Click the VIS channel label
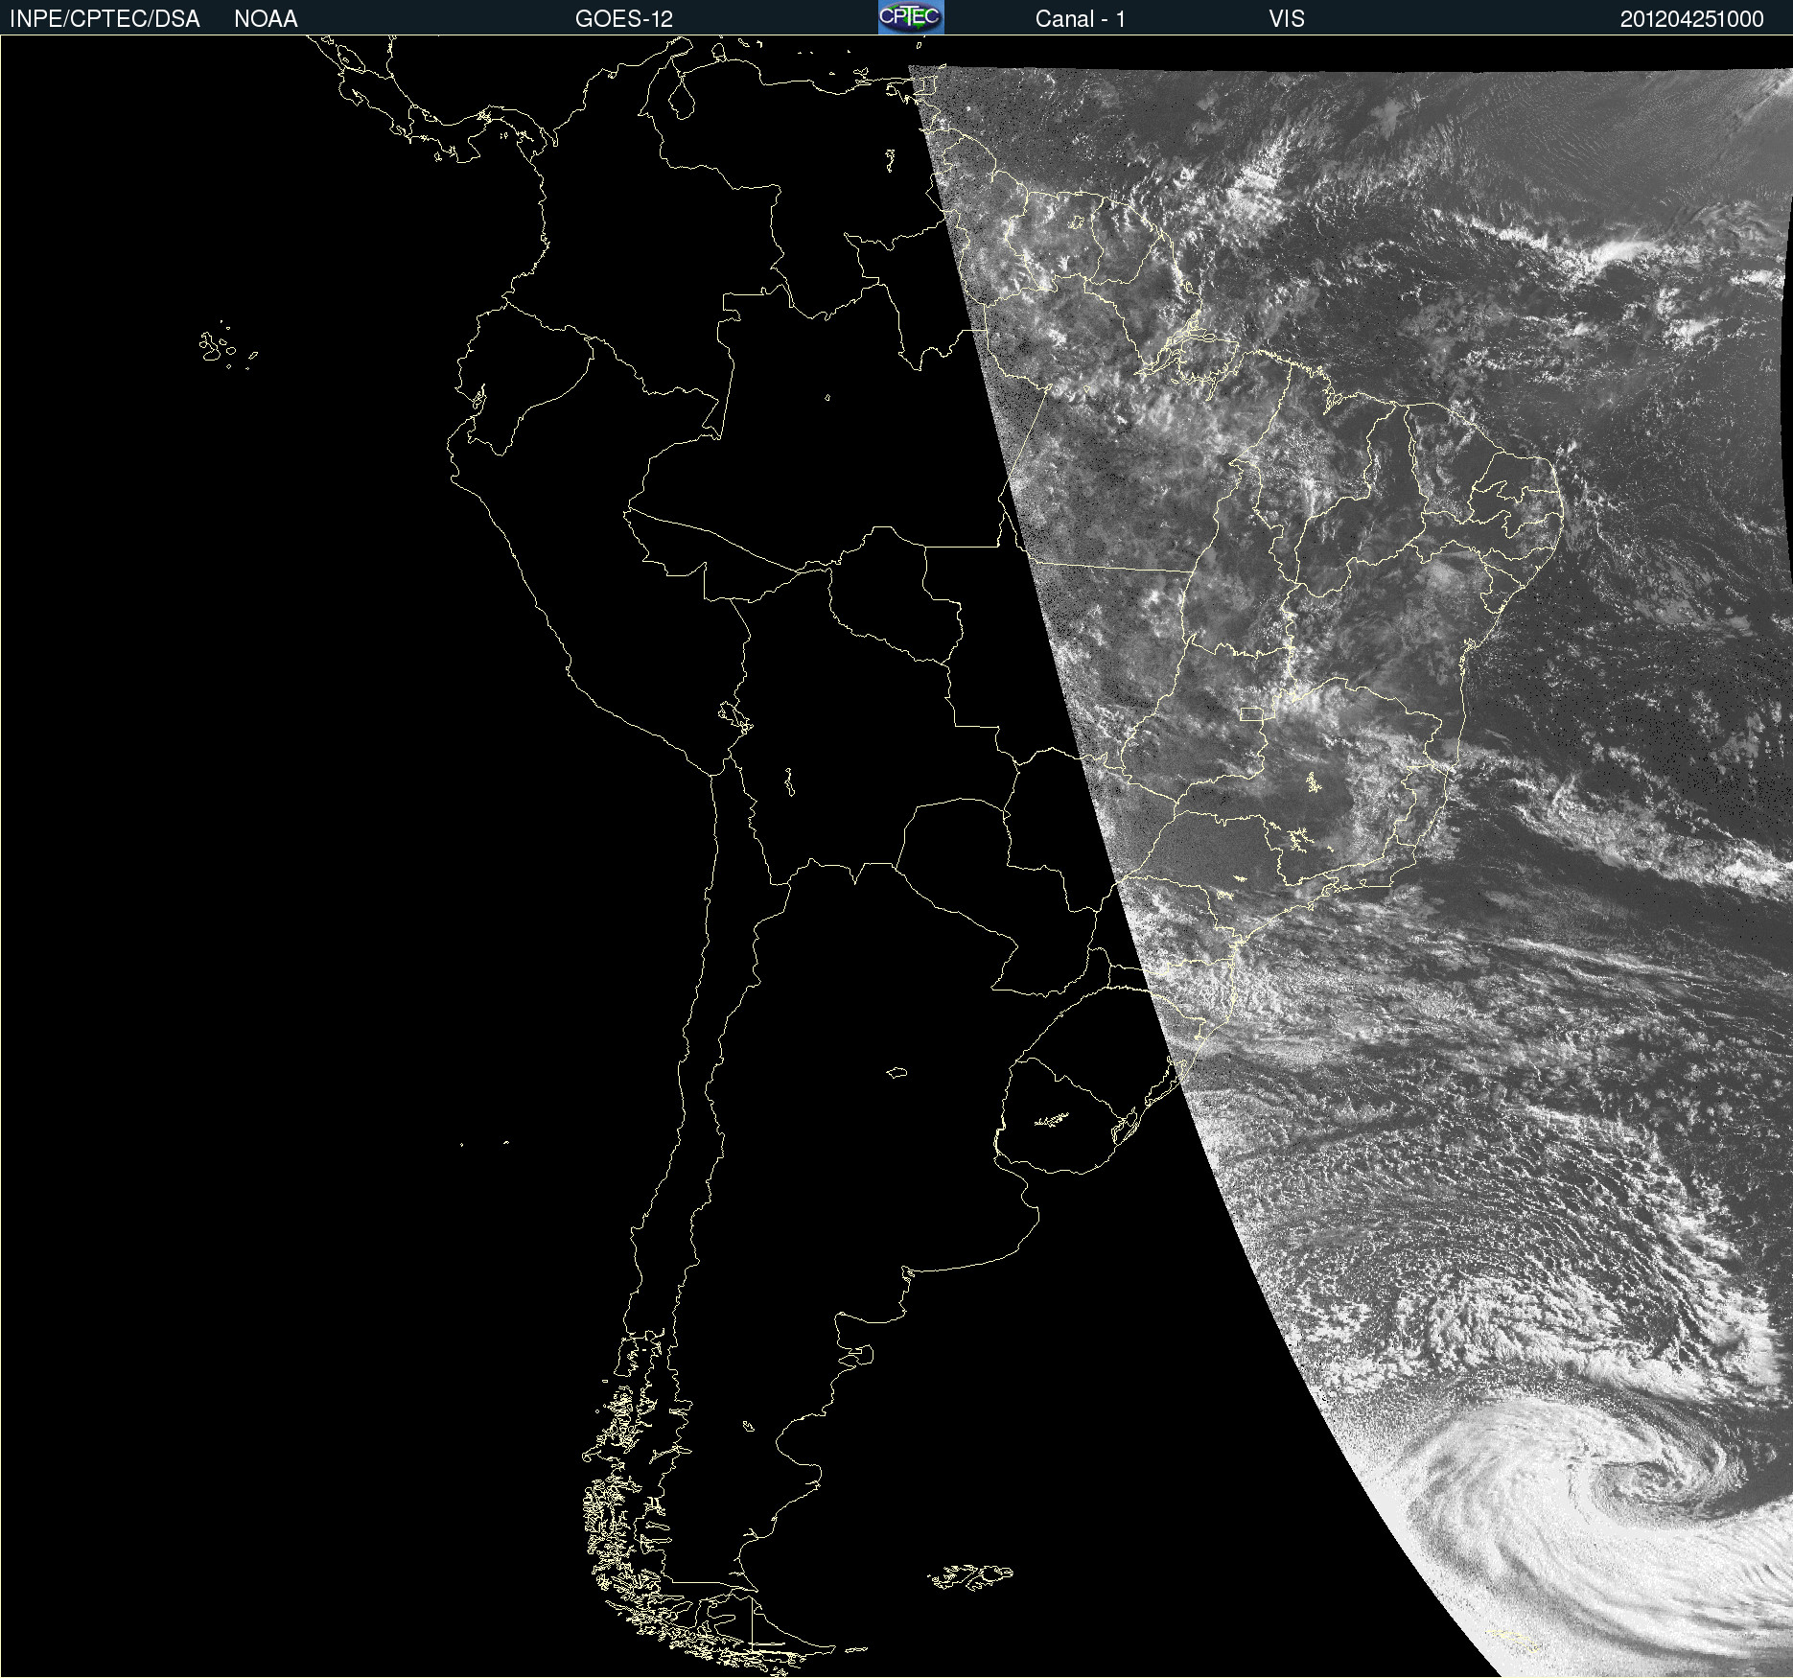Viewport: 1793px width, 1678px height. pos(1287,19)
